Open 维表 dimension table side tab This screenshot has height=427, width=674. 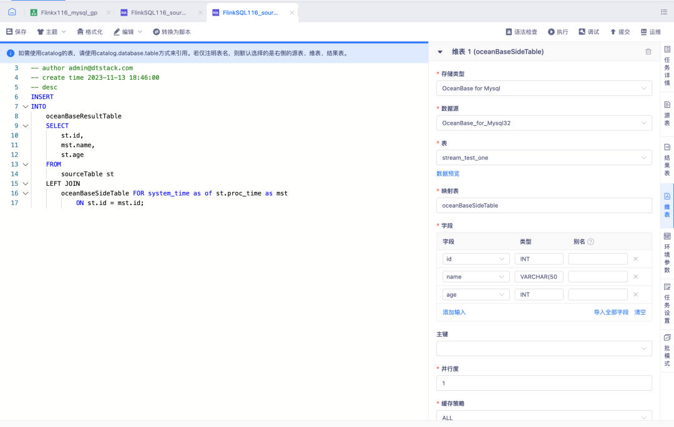click(667, 205)
